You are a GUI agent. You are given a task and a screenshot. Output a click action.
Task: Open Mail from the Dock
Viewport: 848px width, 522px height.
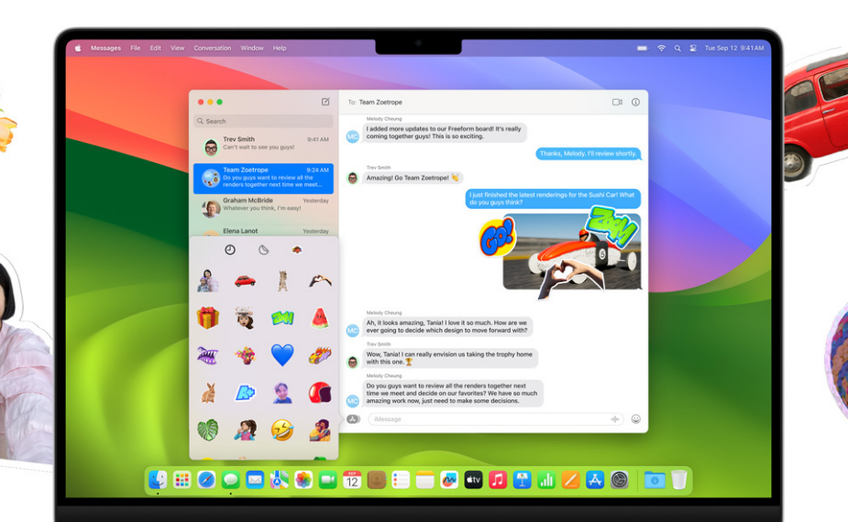point(255,479)
